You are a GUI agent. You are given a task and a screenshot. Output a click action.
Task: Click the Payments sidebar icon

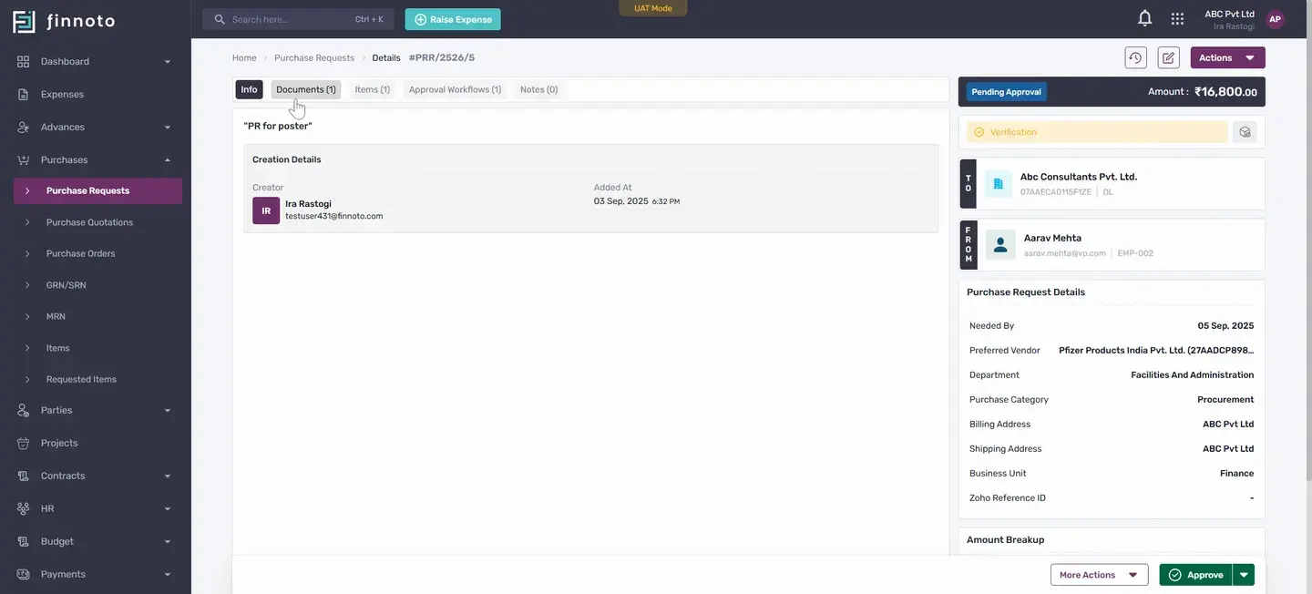(x=24, y=574)
